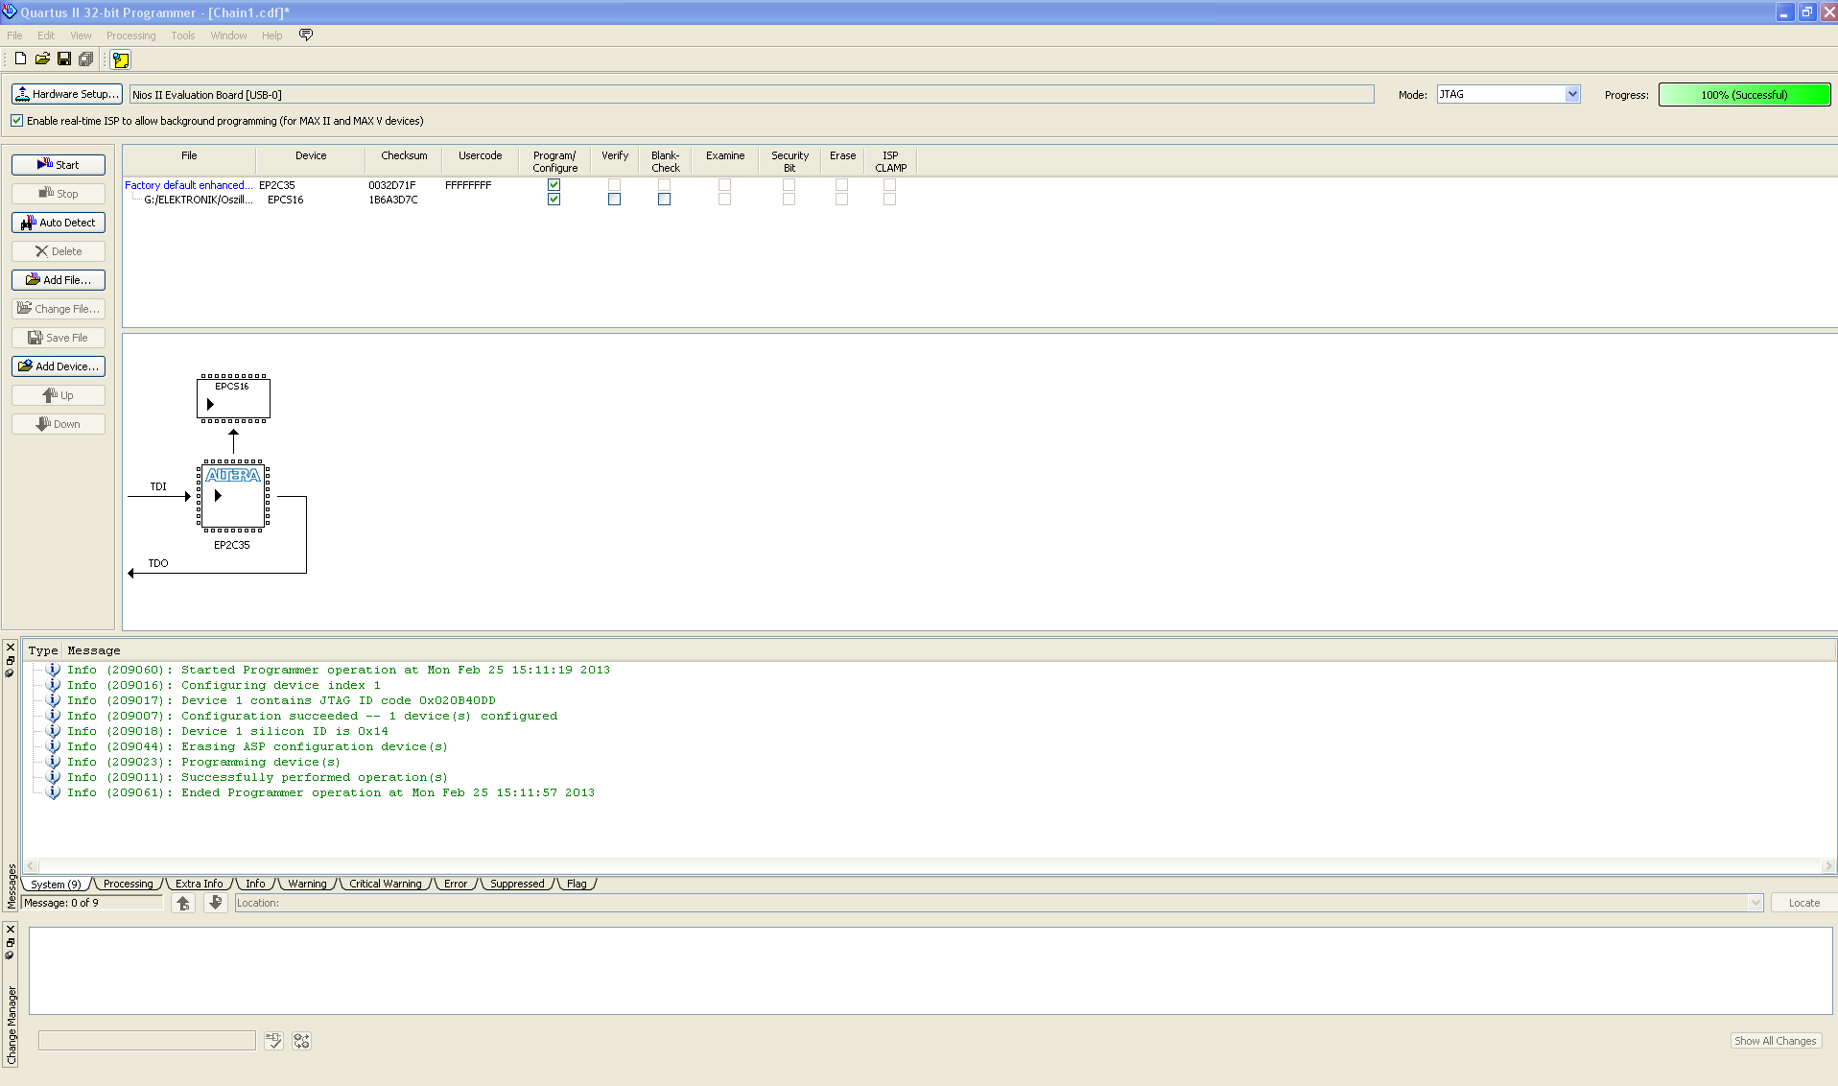Switch to the Error messages tab

(x=456, y=884)
